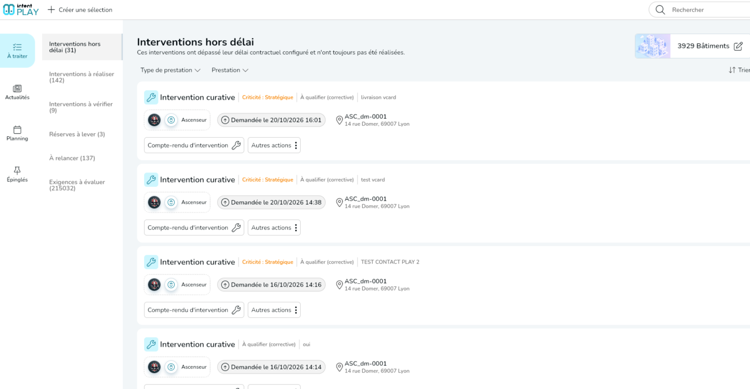Select Interventions hors délai (31)
The image size is (750, 389).
coord(82,47)
